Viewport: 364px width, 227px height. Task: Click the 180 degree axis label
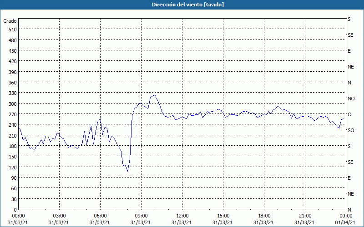coord(13,146)
